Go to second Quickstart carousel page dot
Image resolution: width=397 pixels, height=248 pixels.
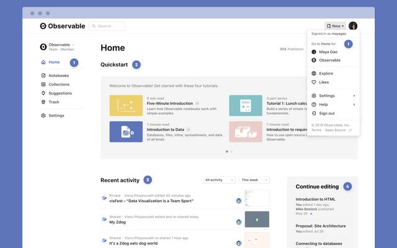231,151
